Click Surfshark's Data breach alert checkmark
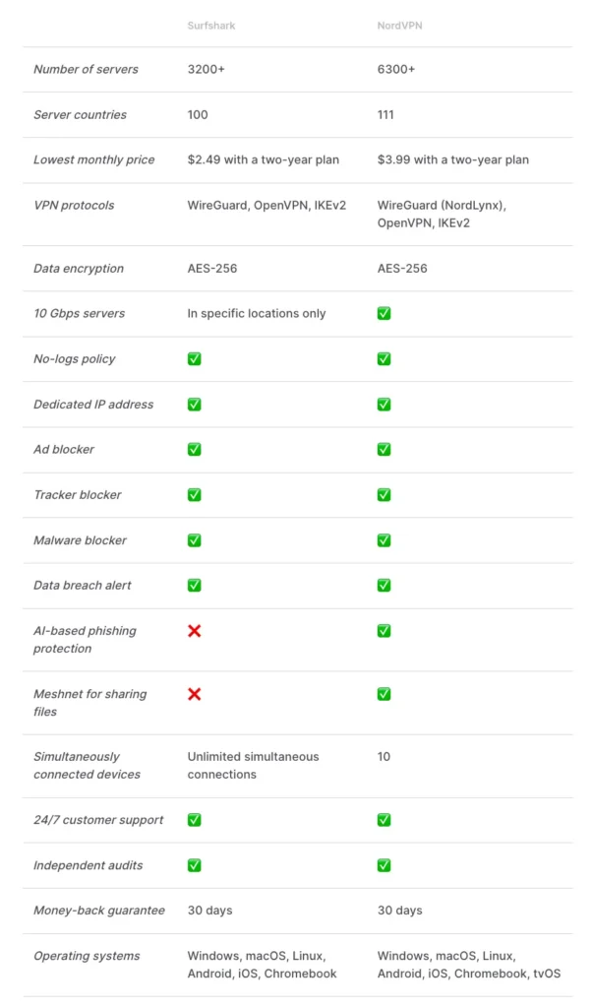This screenshot has width=593, height=1008. click(x=195, y=585)
